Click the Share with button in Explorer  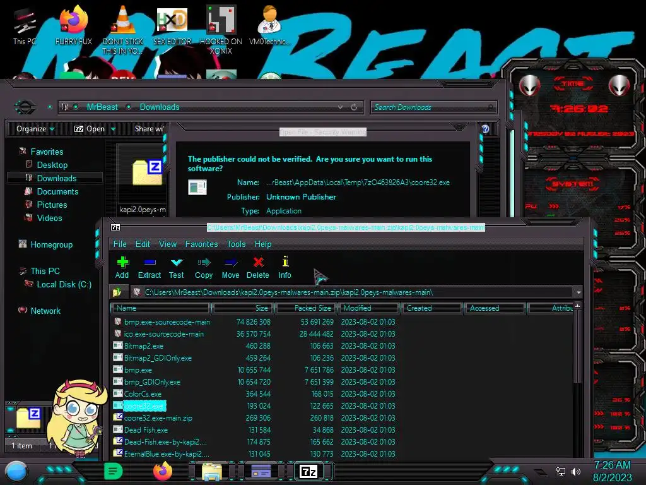click(149, 129)
